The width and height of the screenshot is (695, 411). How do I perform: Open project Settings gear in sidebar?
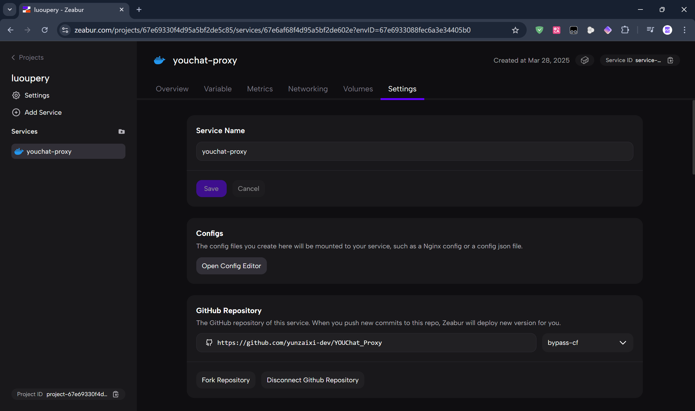click(x=16, y=95)
